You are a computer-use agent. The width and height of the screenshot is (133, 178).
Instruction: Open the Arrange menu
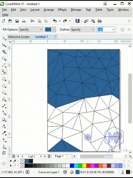coord(49,10)
